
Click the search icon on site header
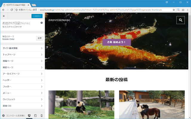point(181,20)
